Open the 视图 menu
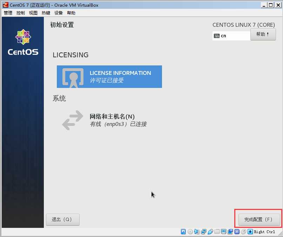 (33, 13)
